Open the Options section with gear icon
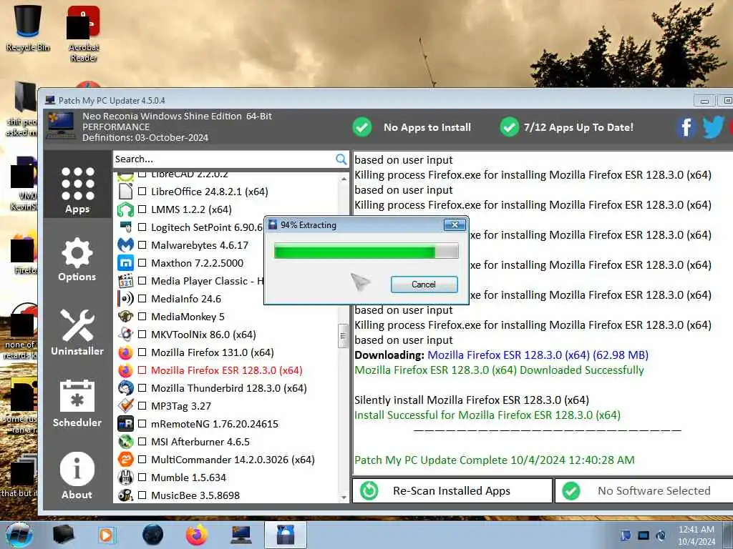 click(77, 259)
